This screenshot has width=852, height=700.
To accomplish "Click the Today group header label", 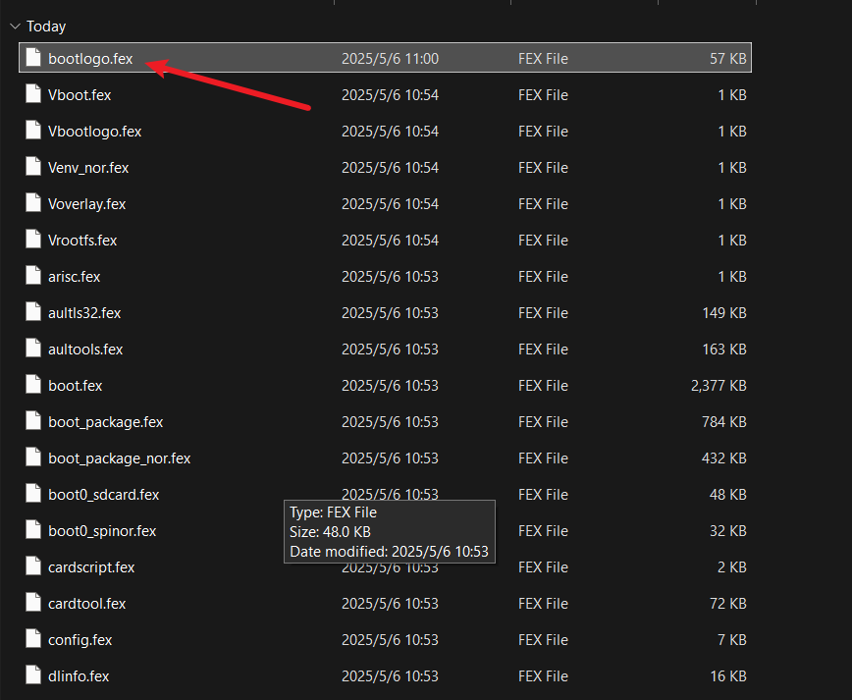I will click(46, 27).
